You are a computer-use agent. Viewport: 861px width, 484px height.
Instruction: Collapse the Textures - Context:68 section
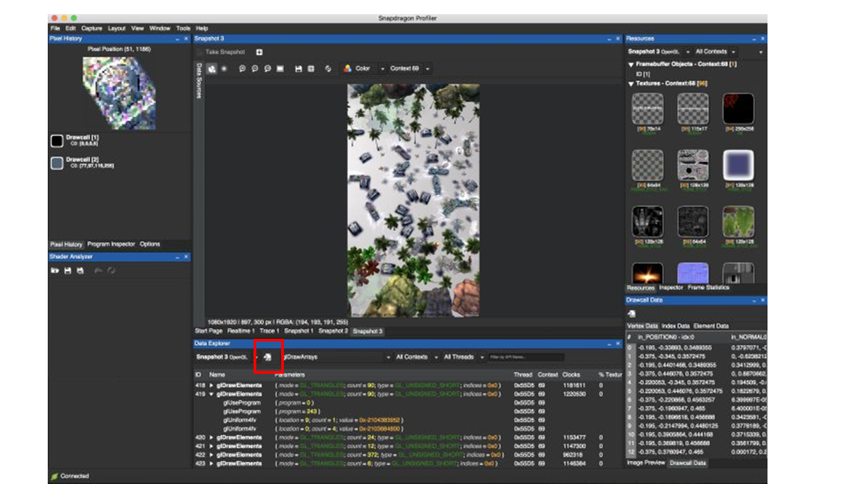click(631, 84)
